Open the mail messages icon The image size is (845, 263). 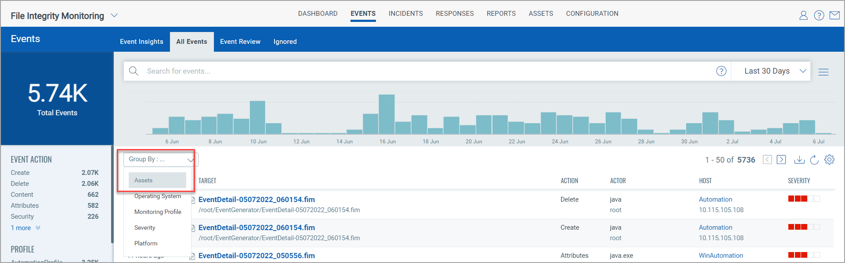point(834,15)
